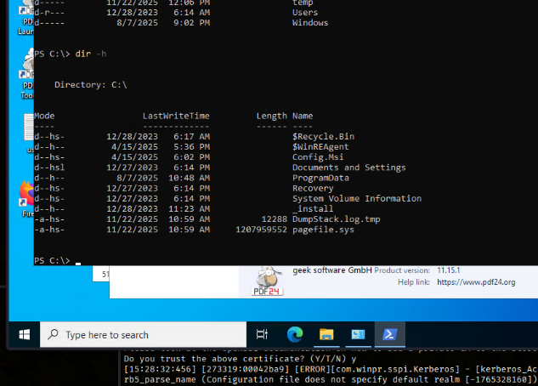Click the PDF24 sheep logo

[267, 281]
